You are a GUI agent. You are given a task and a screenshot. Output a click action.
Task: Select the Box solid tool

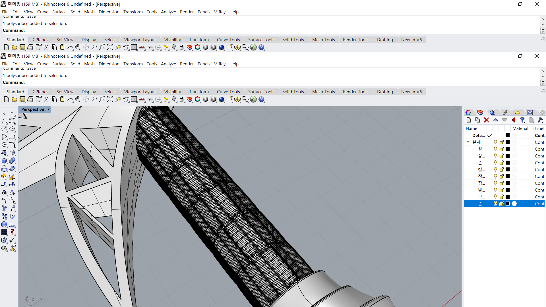pos(4,161)
